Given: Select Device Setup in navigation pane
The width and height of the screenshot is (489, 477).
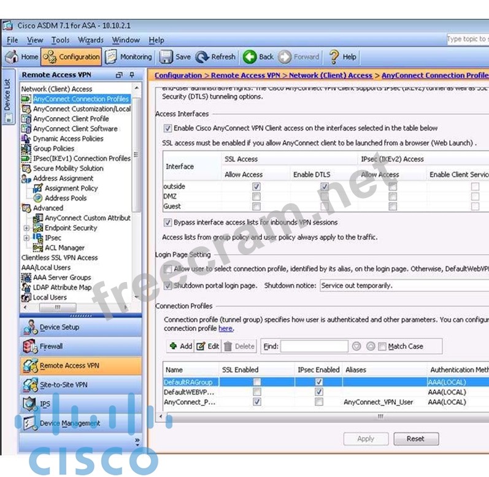Looking at the screenshot, I should click(59, 327).
